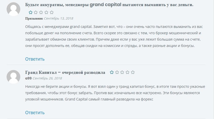Click review text starting Общаясь с менеджерами
The height and width of the screenshot is (119, 214).
pos(114,36)
